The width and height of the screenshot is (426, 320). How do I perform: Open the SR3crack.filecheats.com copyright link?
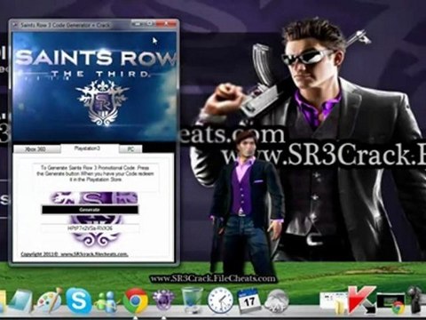click(x=75, y=254)
